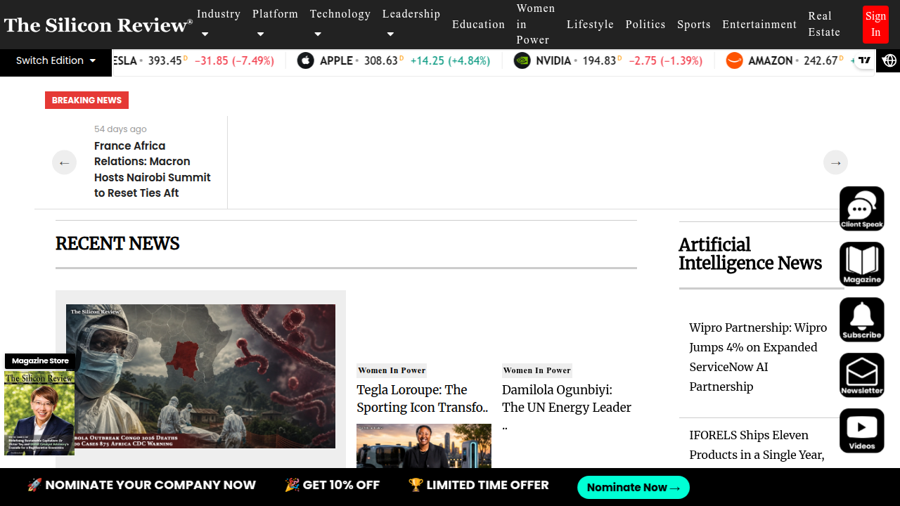Click the Tesla change −31.85 (−7.49%)
The width and height of the screenshot is (900, 506).
tap(234, 60)
